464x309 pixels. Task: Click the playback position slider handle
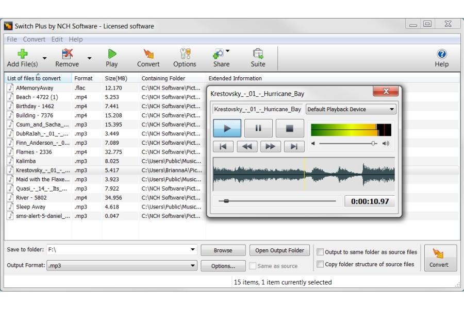point(226,201)
